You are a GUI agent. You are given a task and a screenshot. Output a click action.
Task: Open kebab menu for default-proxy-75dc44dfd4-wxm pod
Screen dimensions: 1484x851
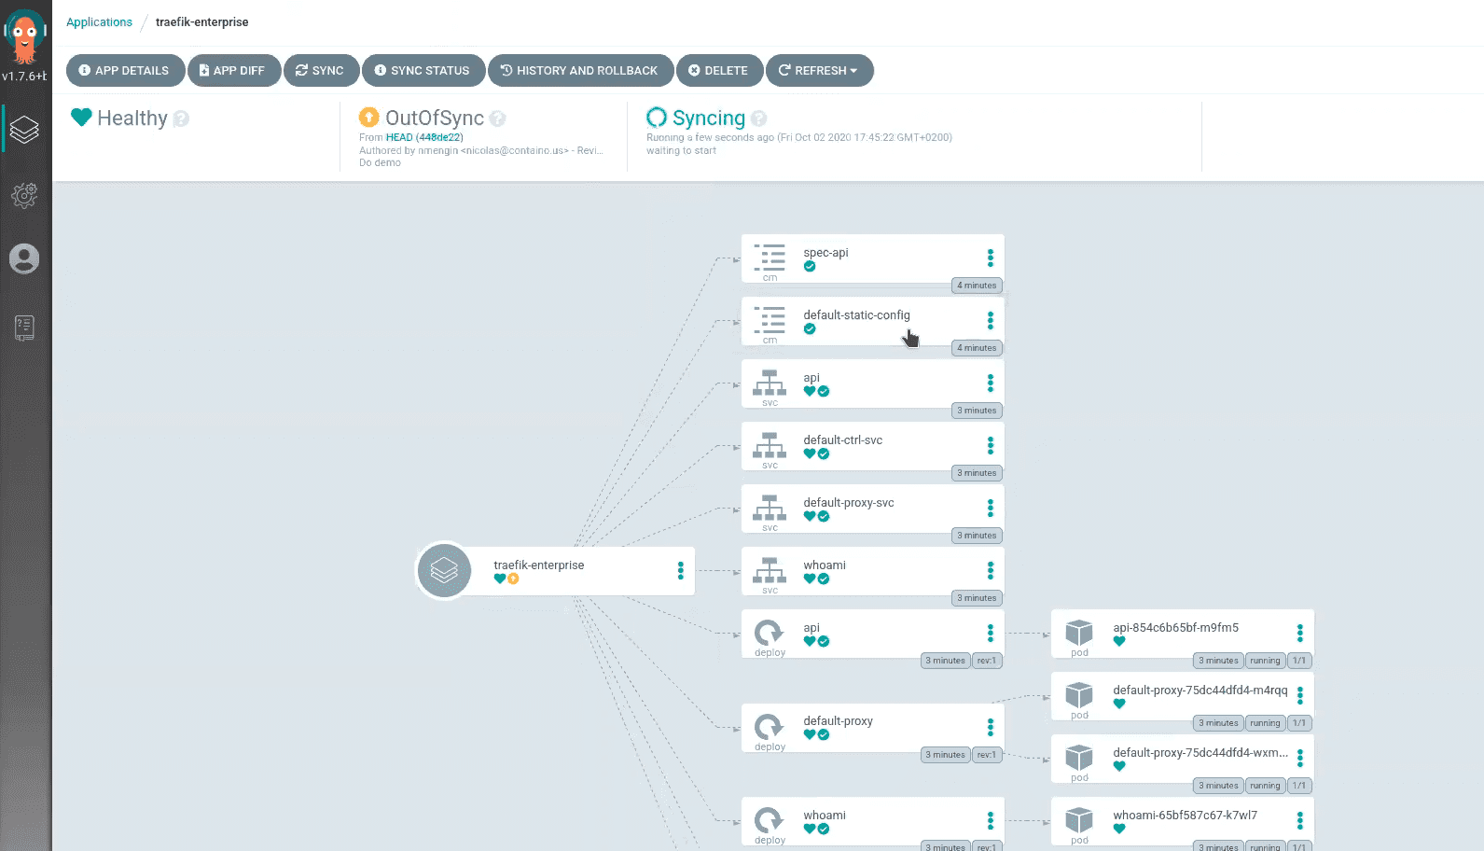click(x=1300, y=758)
